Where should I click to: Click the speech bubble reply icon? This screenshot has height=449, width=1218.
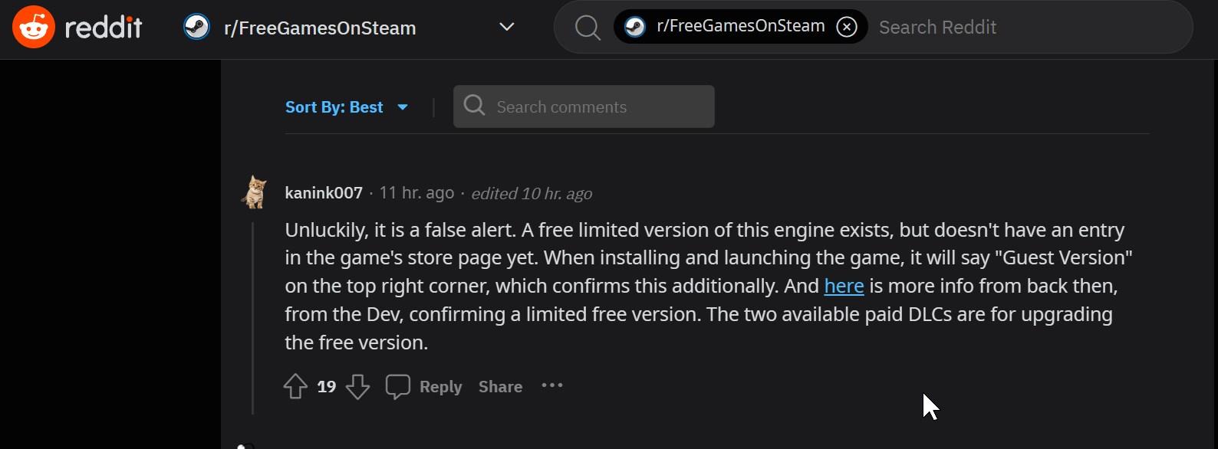pos(397,386)
